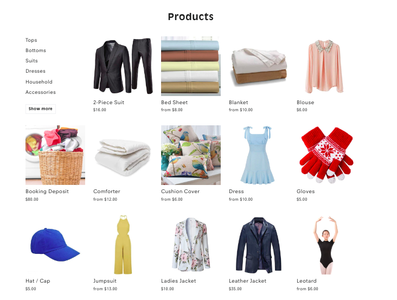The width and height of the screenshot is (397, 300).
Task: Open the 2-Piece Suit product image
Action: click(x=123, y=66)
